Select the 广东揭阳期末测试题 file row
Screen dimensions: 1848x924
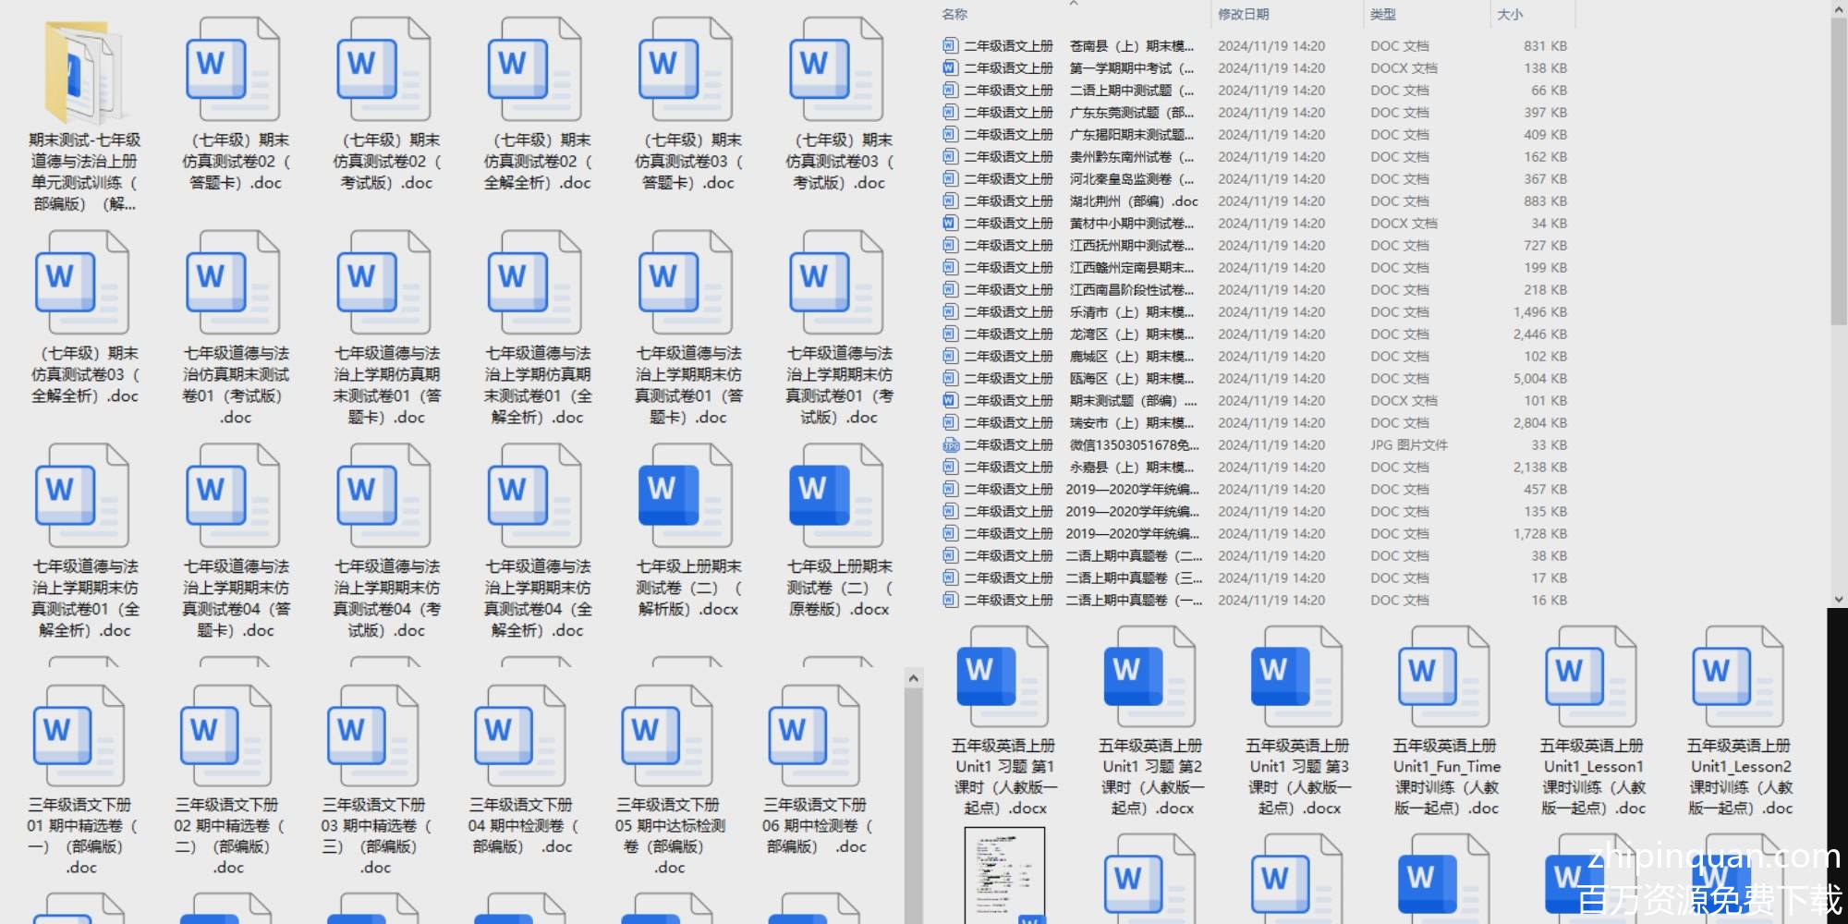coord(1254,134)
